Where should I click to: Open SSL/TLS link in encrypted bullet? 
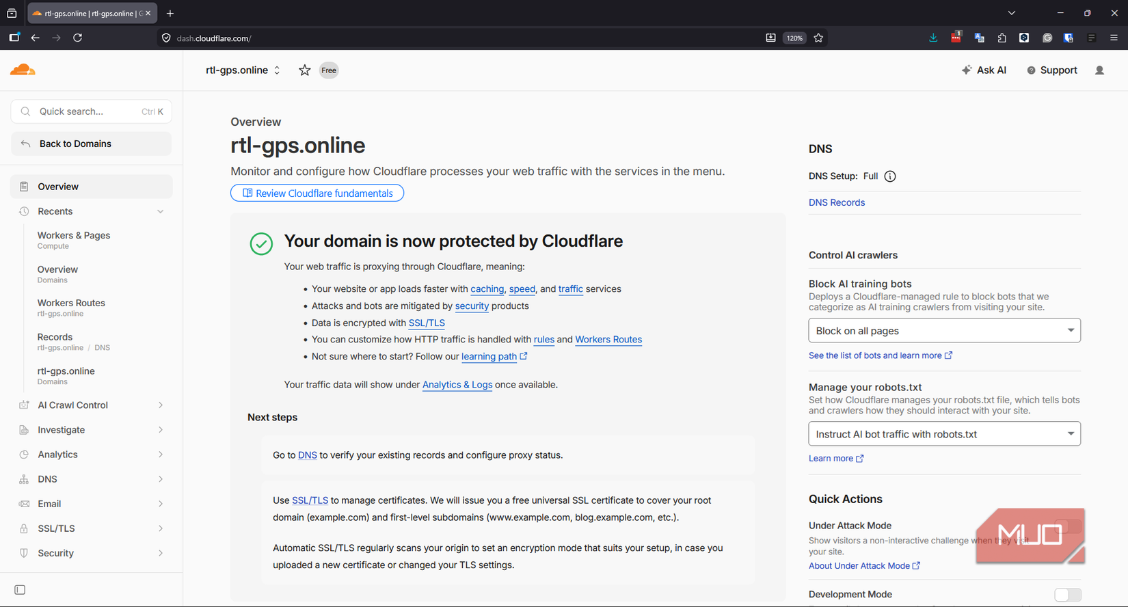coord(427,323)
